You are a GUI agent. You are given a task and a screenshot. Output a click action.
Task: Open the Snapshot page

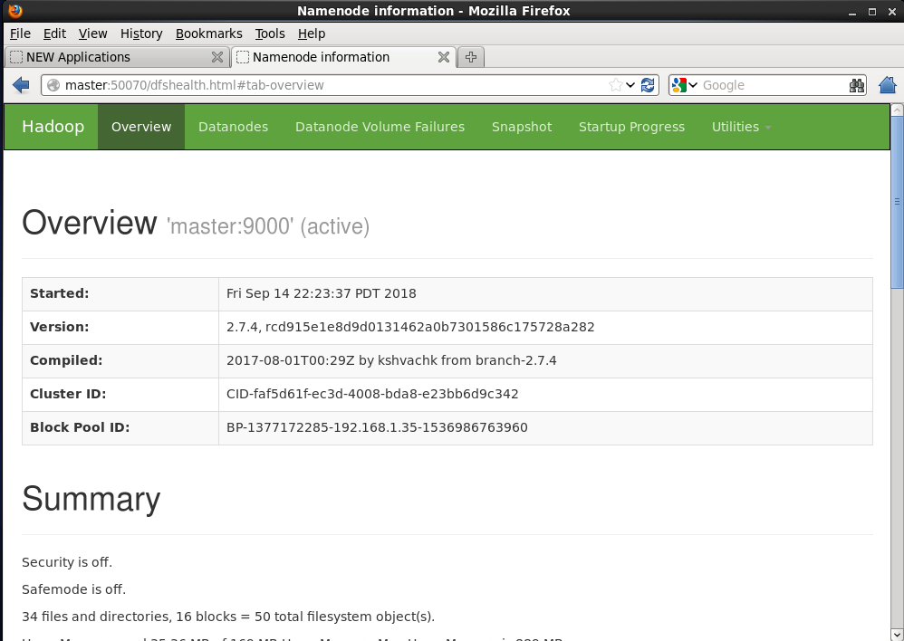coord(522,127)
